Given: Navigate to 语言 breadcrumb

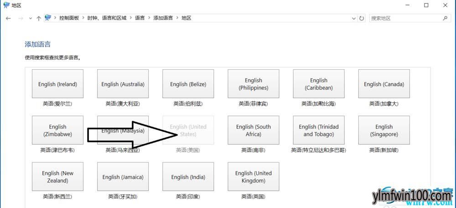Looking at the screenshot, I should (x=140, y=18).
